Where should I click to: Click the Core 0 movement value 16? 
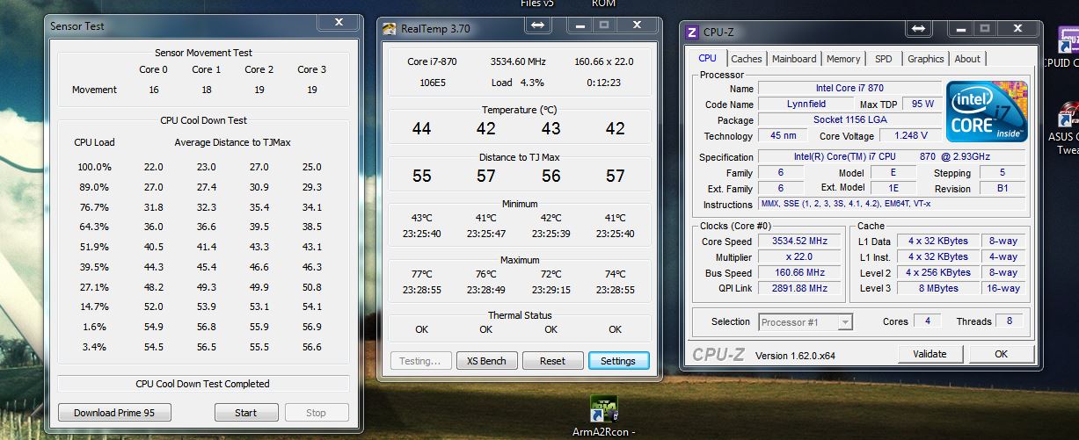click(154, 90)
